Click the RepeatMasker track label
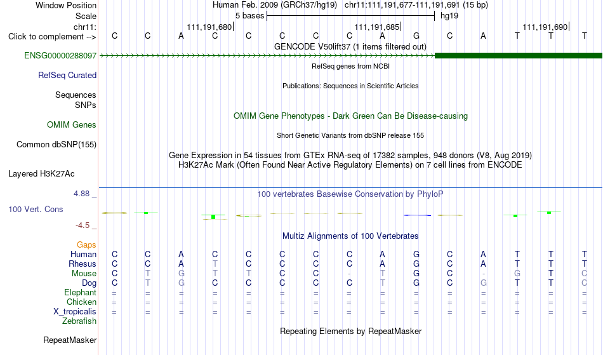 tap(70, 340)
